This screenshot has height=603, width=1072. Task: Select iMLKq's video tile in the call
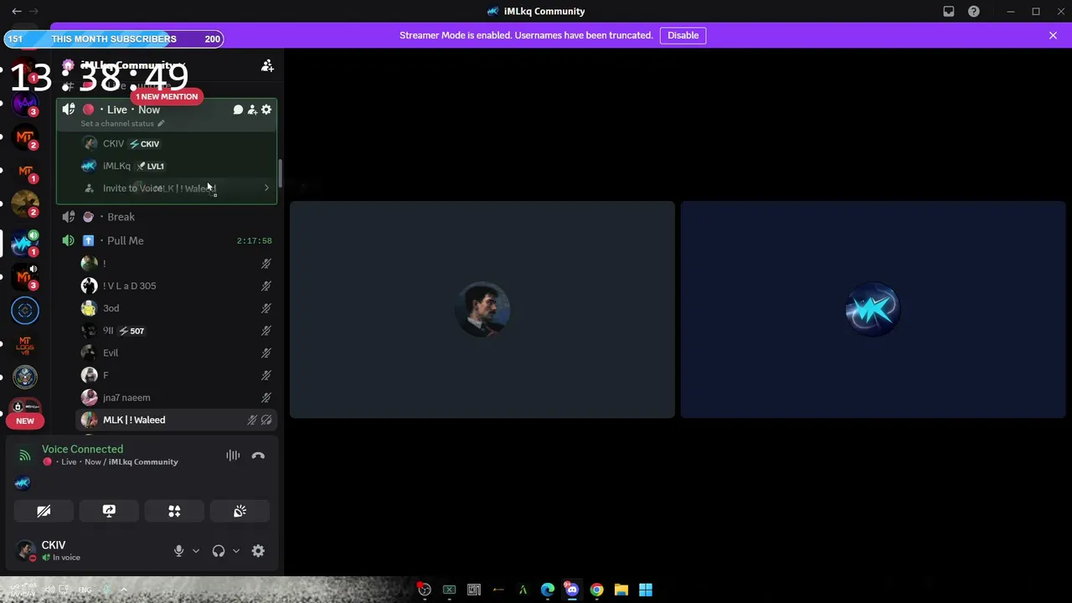(x=873, y=309)
